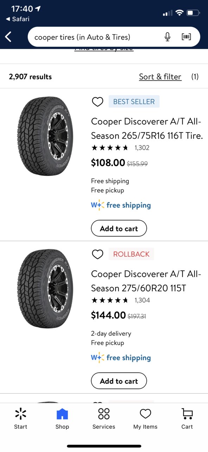Tap the microphone voice search icon

[168, 37]
